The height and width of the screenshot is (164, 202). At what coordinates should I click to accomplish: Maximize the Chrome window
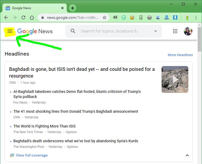pyautogui.click(x=183, y=4)
